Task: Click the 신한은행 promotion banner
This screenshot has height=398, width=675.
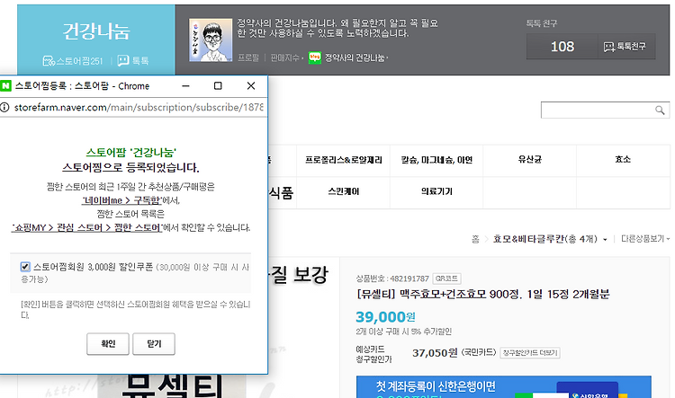Action: (503, 387)
